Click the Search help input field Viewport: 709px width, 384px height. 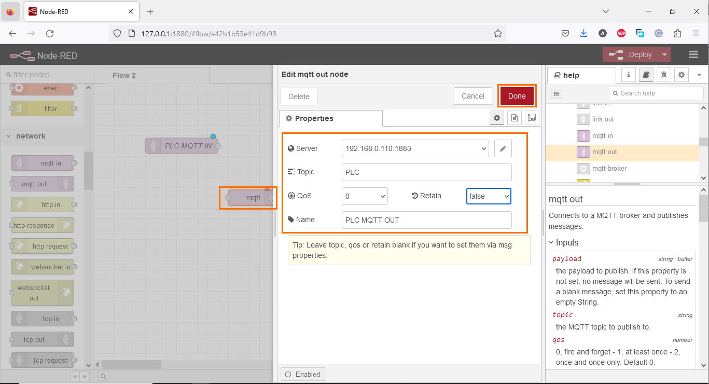point(656,93)
